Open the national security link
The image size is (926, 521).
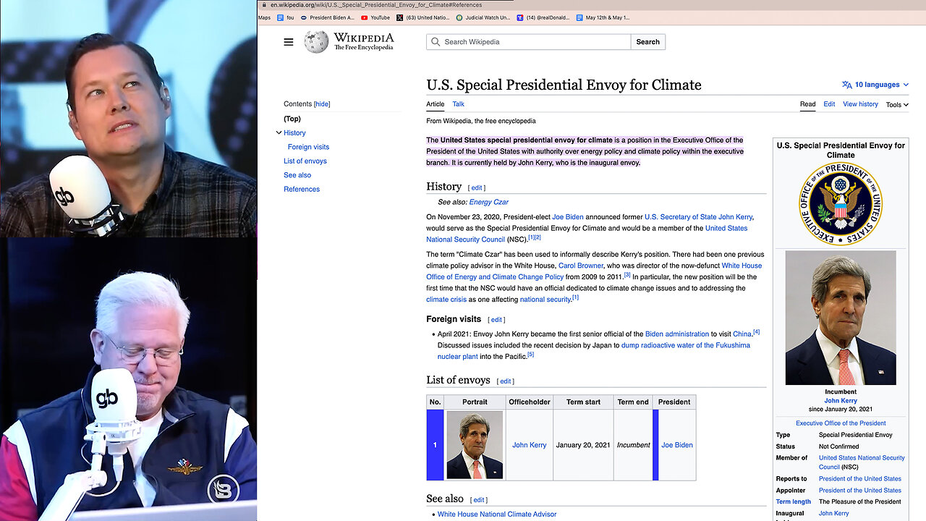pyautogui.click(x=545, y=299)
